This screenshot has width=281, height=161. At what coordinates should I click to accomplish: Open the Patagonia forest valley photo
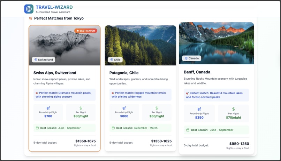point(140,46)
